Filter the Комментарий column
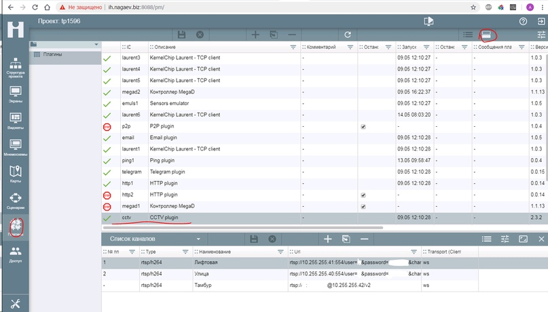This screenshot has height=312, width=548. [x=350, y=47]
